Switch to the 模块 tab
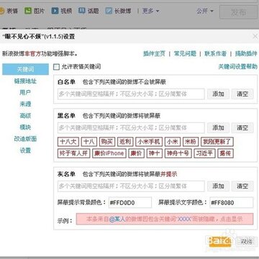 click(25, 127)
